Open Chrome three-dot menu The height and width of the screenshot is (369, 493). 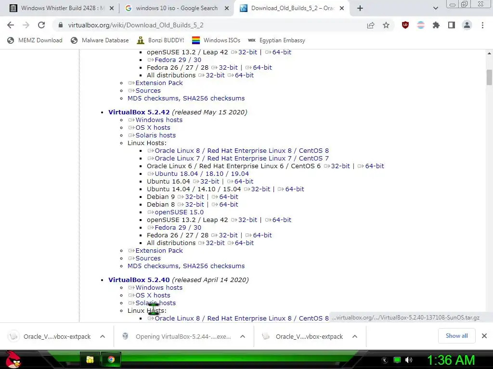(482, 25)
